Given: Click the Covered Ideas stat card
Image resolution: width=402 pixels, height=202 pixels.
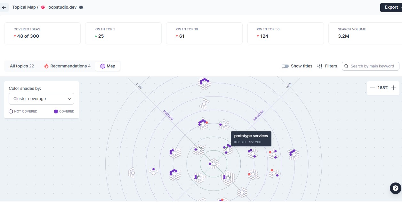Looking at the screenshot, I should [x=42, y=33].
